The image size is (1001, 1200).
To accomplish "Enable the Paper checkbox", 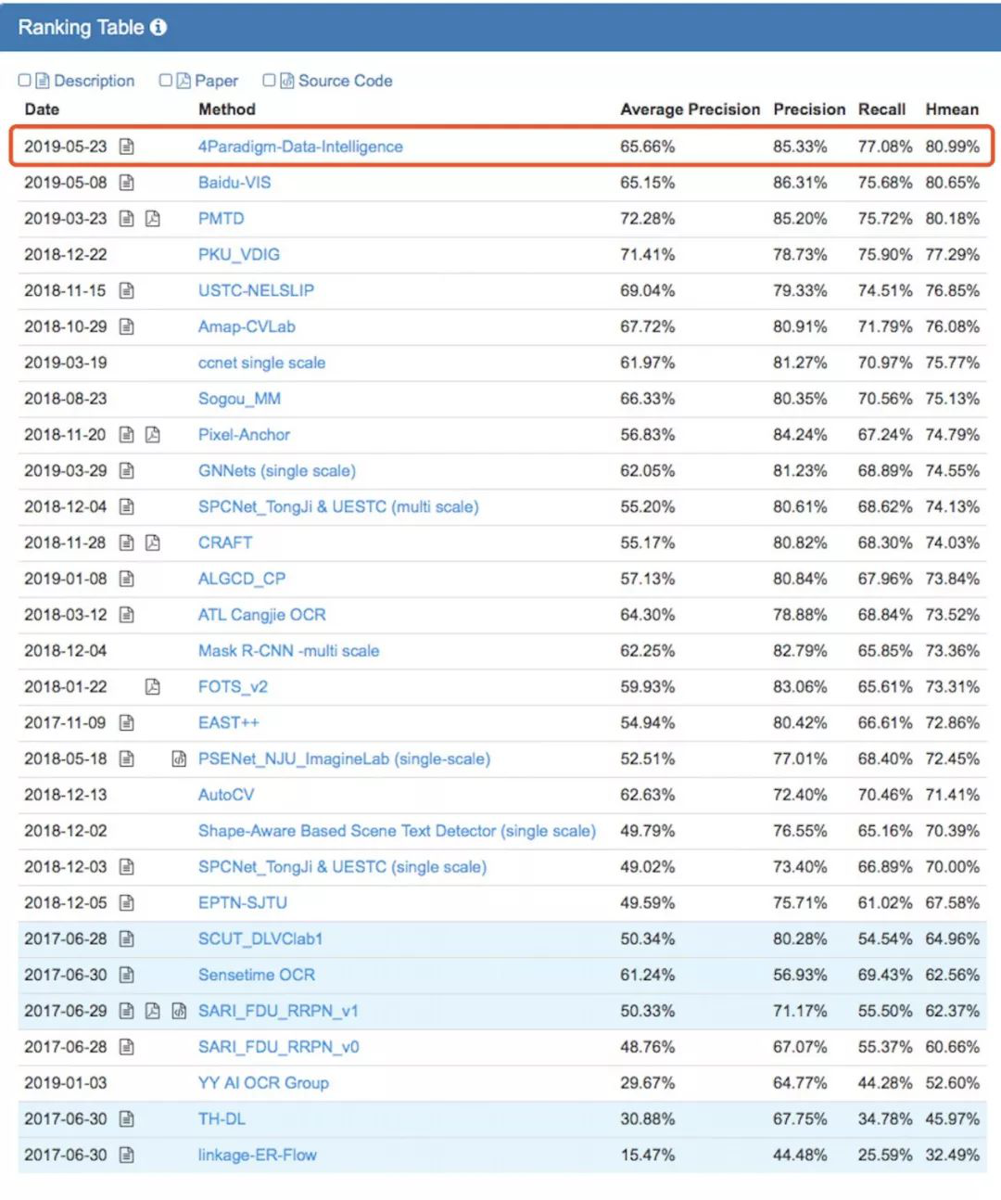I will (166, 81).
